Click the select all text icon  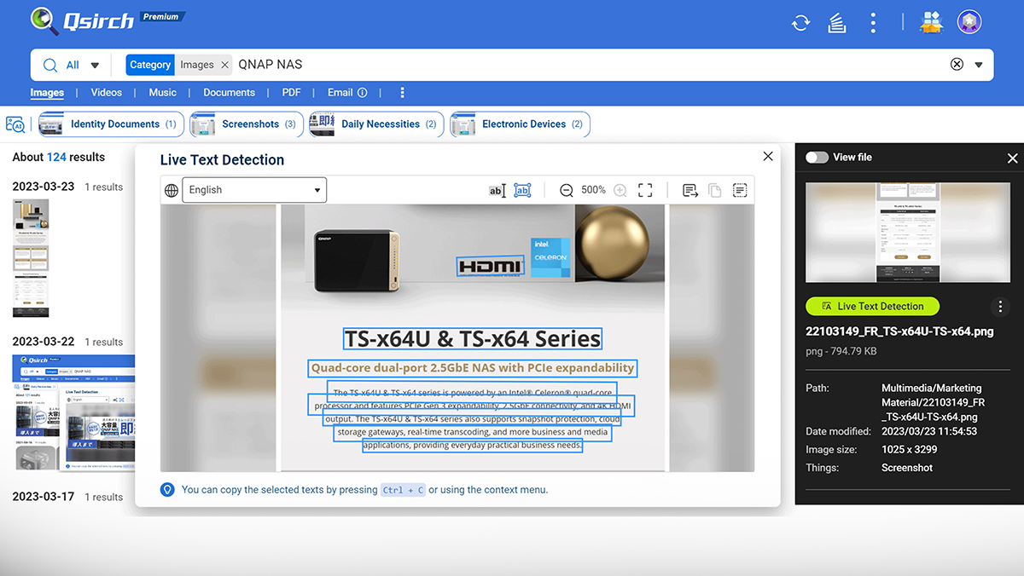point(740,190)
